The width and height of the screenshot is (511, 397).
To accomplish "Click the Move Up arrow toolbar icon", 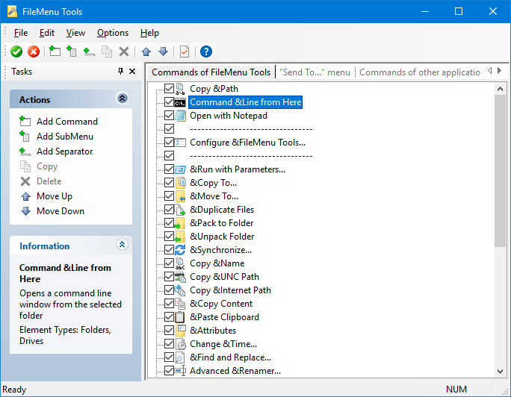I will click(146, 51).
